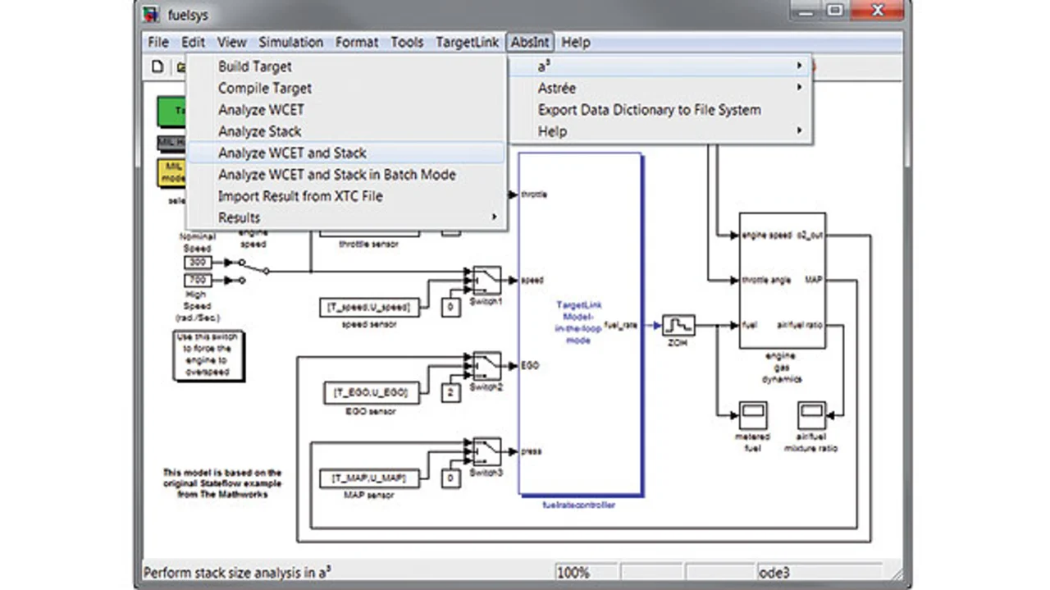Open the metered fuel scope
Viewport: 1050px width, 590px height.
[751, 415]
